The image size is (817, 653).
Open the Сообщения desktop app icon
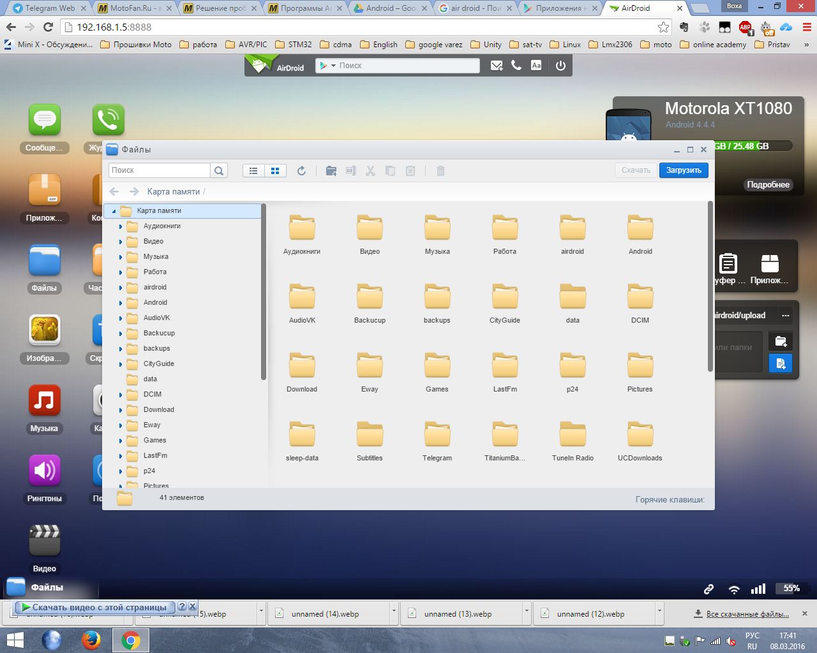[44, 121]
